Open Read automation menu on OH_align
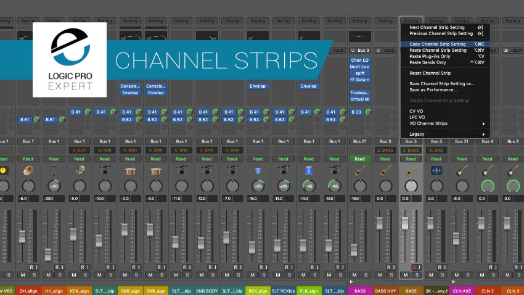524x295 pixels. tap(28, 159)
